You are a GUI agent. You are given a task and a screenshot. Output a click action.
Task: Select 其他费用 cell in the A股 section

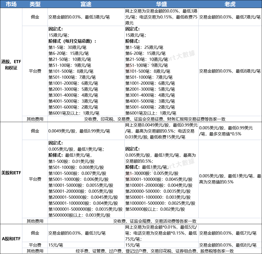(35, 251)
